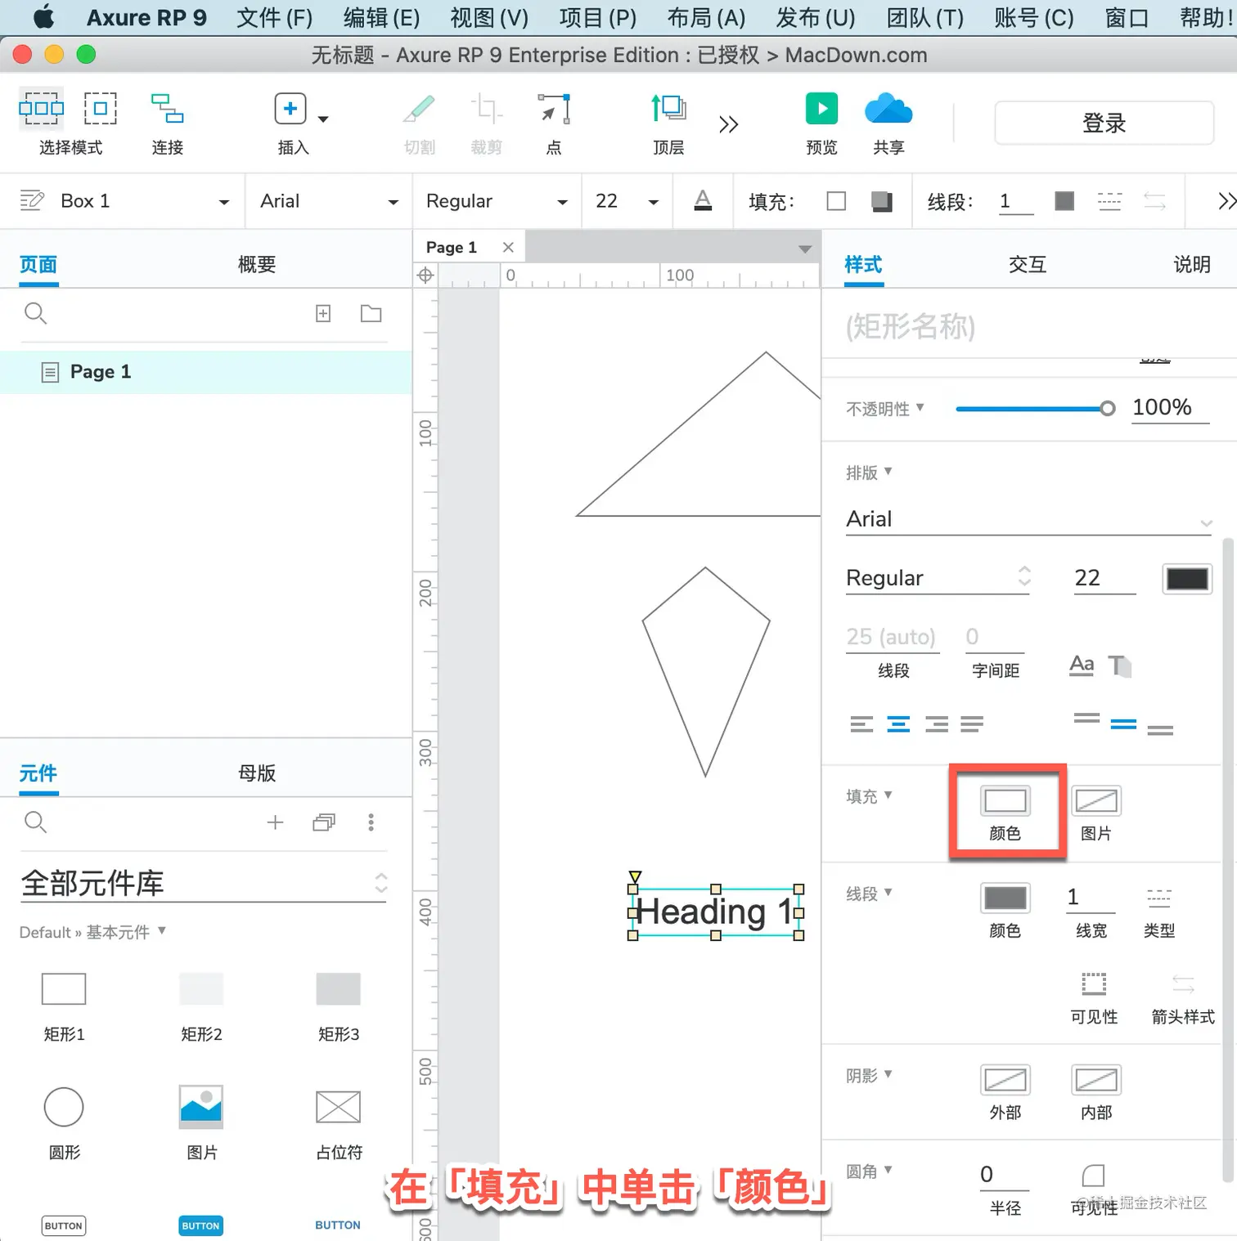Click the shape name input field

(1028, 326)
